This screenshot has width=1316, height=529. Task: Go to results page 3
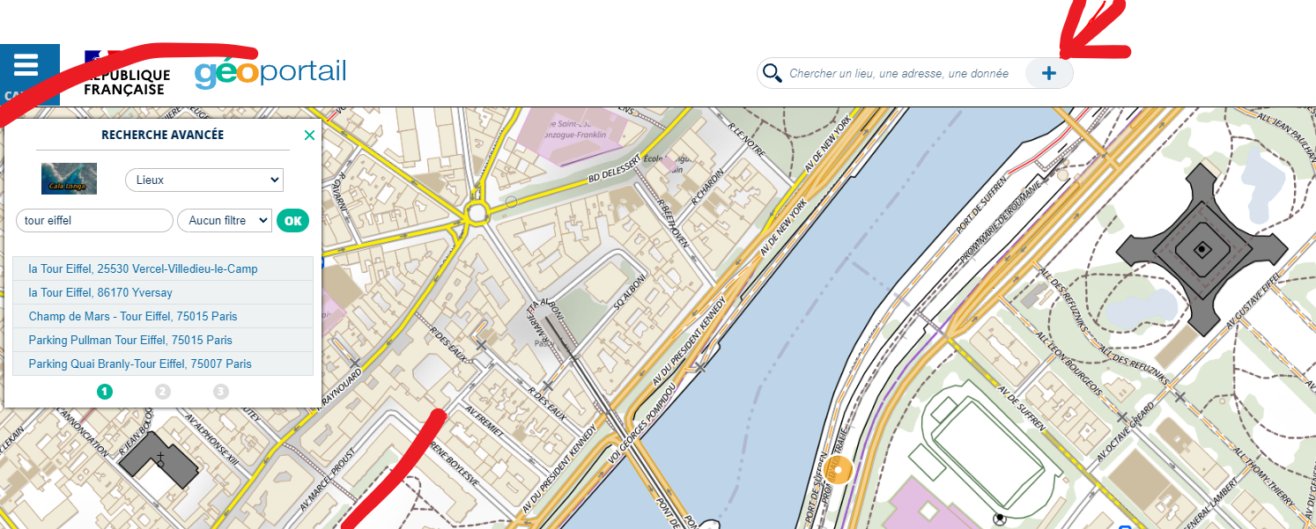pyautogui.click(x=221, y=392)
